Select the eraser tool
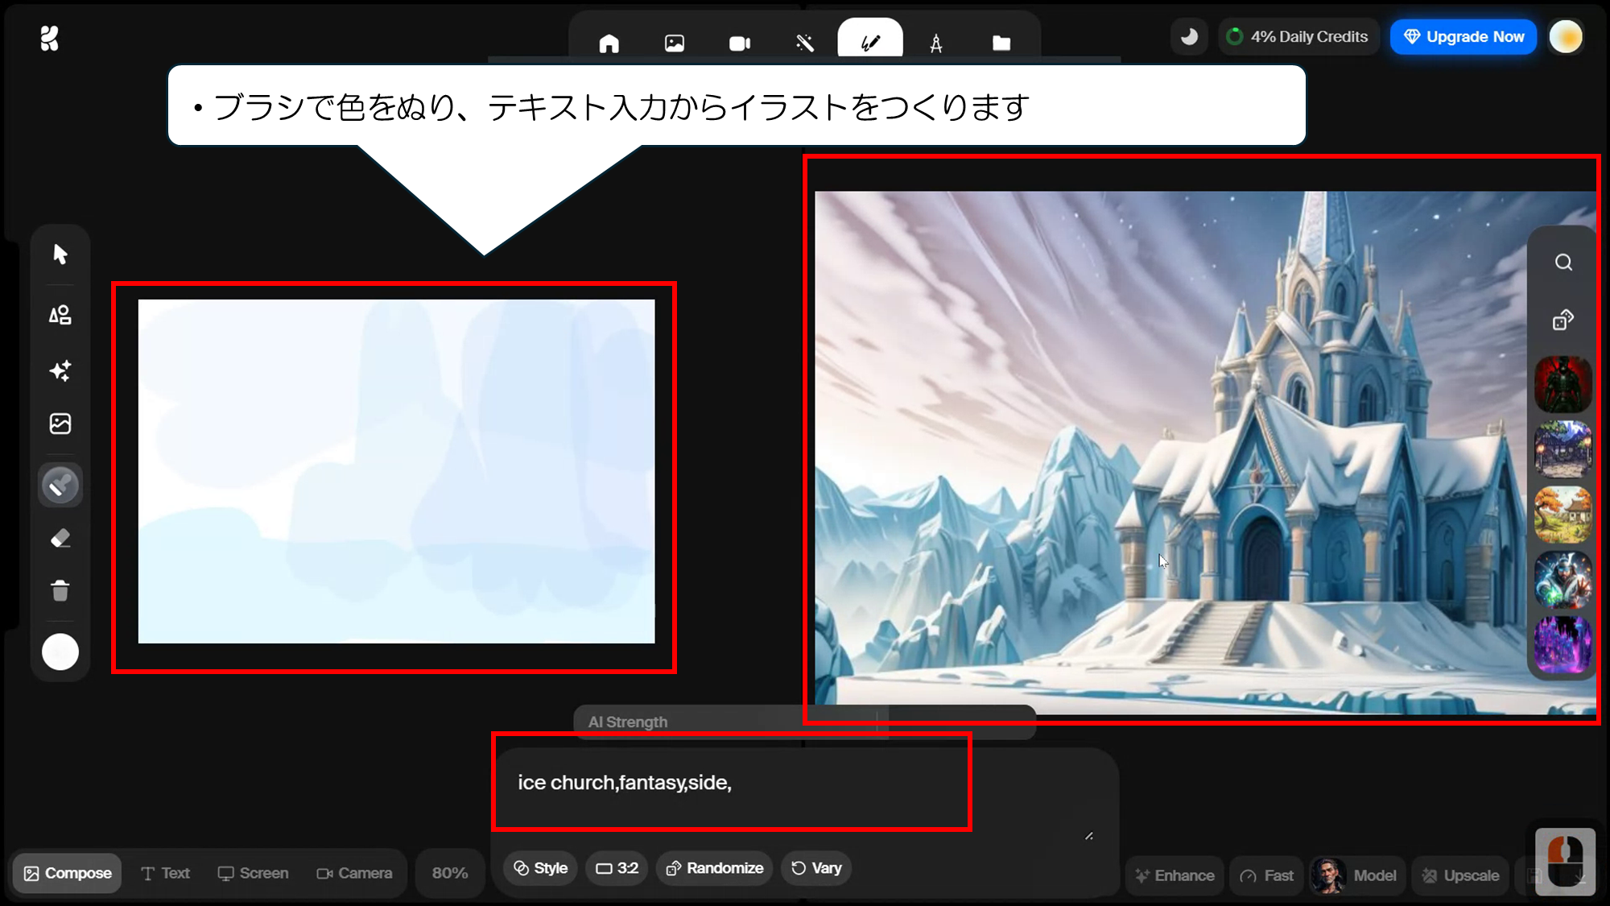 pos(60,538)
